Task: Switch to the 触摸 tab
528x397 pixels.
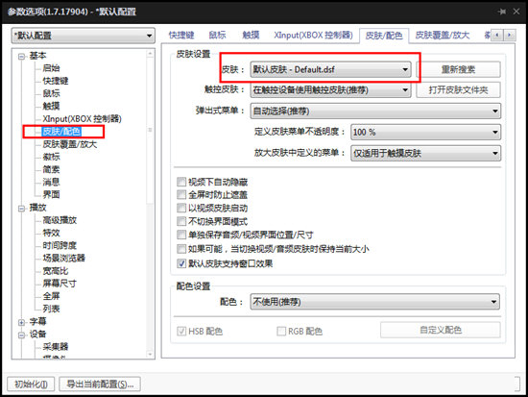Action: click(251, 35)
